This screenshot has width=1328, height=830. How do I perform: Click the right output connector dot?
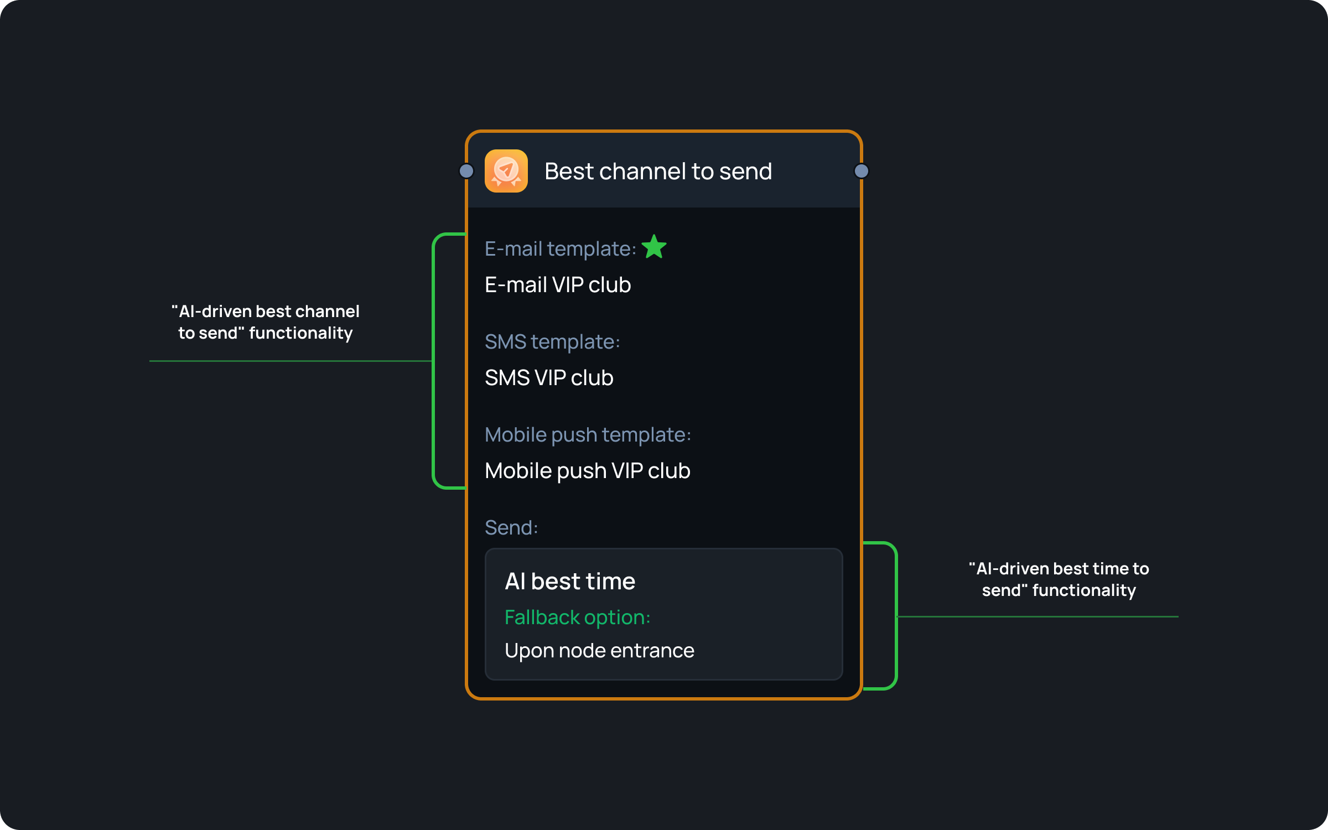pyautogui.click(x=861, y=171)
